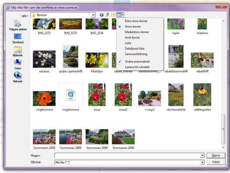
Task: Select the maskros photo thumbnail
Action: tap(202, 24)
